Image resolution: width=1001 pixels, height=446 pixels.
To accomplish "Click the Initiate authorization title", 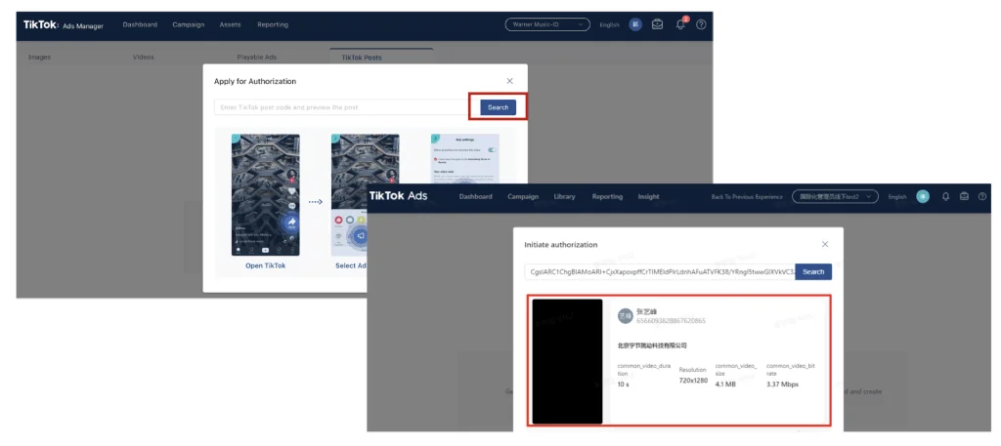I will tap(560, 244).
